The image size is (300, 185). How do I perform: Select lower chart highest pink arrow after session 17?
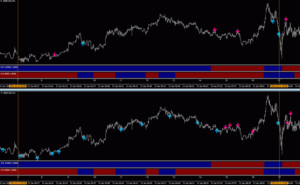click(x=291, y=113)
